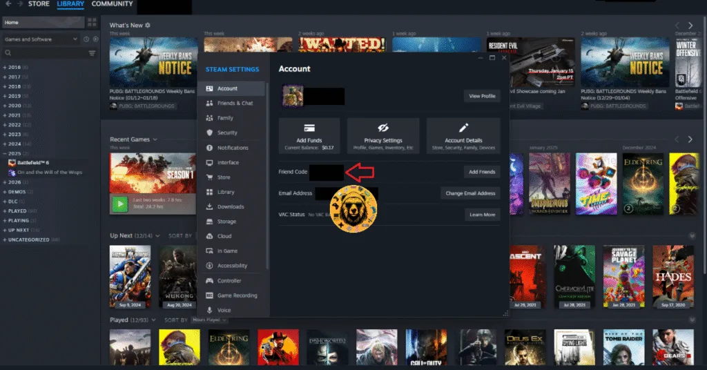Switch library view with the grid icon beside Home
Viewport: 707px width, 370px height.
(92, 22)
